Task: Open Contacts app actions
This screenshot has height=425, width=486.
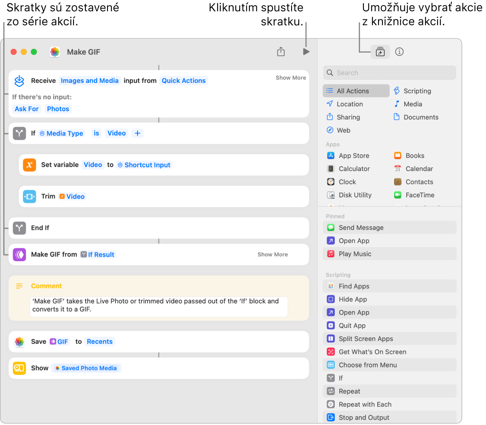Action: tap(414, 182)
